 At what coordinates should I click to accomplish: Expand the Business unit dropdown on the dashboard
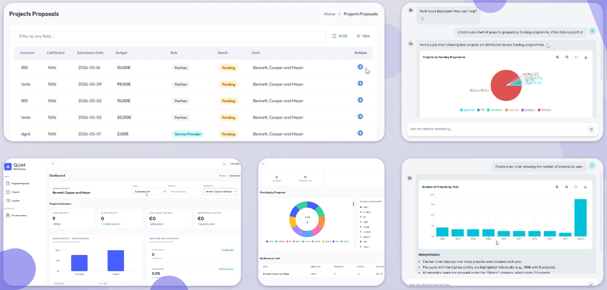pyautogui.click(x=220, y=191)
